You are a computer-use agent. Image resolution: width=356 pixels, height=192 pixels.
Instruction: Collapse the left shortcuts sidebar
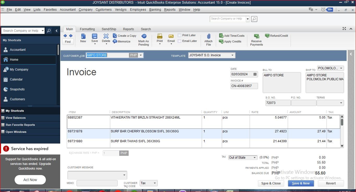click(x=57, y=31)
